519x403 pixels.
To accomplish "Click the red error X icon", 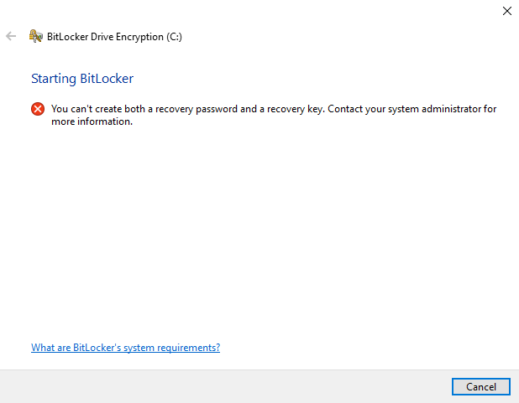I will (x=38, y=109).
